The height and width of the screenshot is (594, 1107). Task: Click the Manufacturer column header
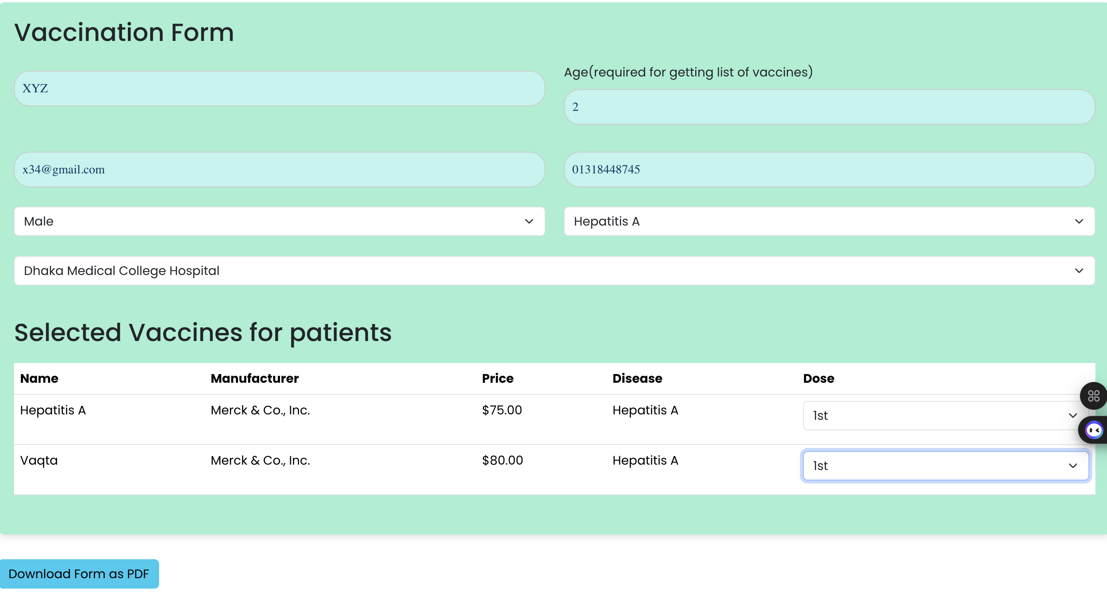tap(255, 378)
